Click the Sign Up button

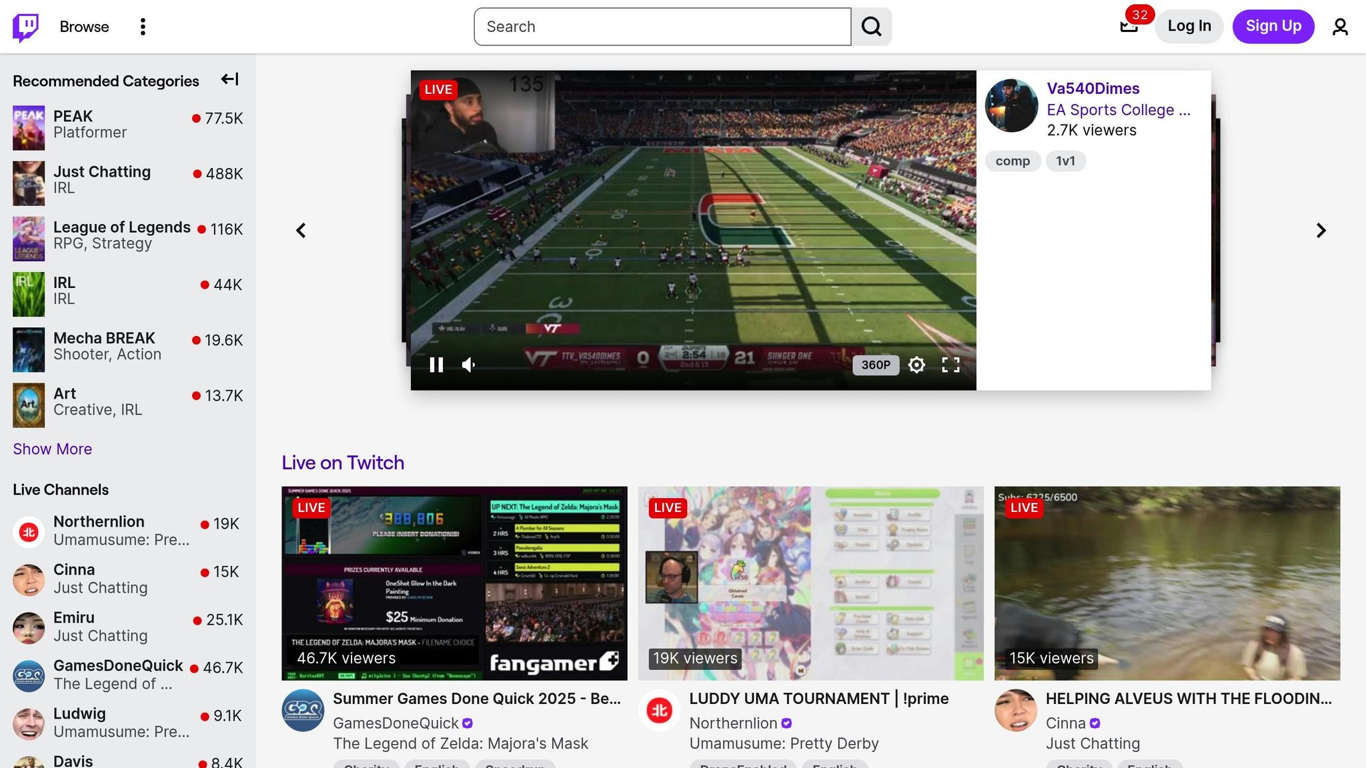click(1273, 26)
